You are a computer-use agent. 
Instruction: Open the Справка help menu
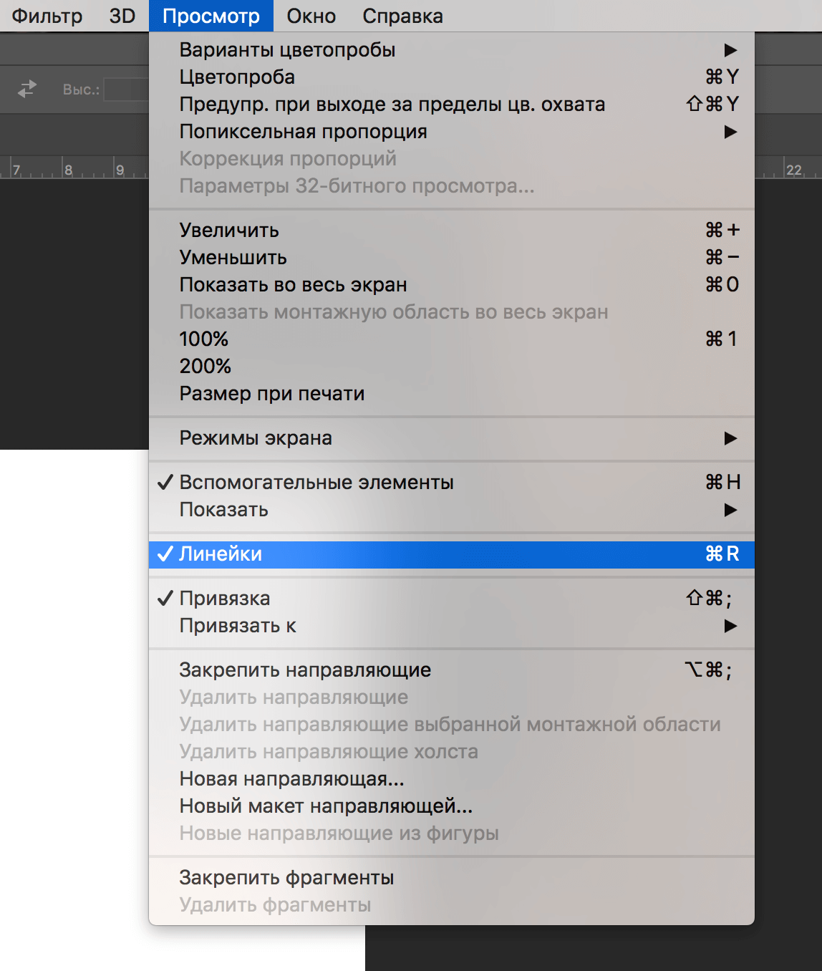[x=402, y=16]
